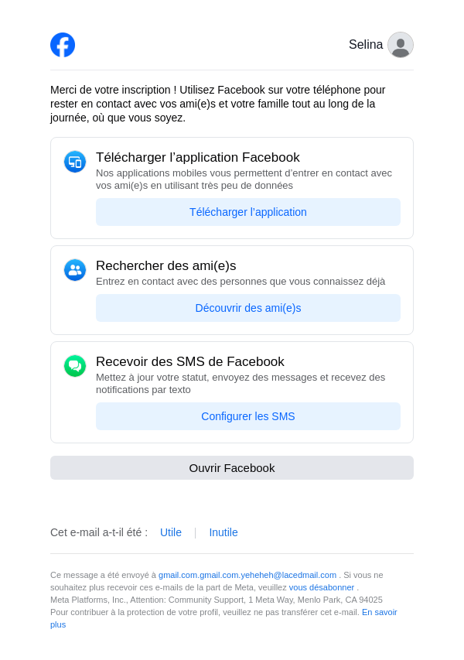Screen dimensions: 464x660
Task: Click the lacedmail.com email address link
Action: [247, 575]
